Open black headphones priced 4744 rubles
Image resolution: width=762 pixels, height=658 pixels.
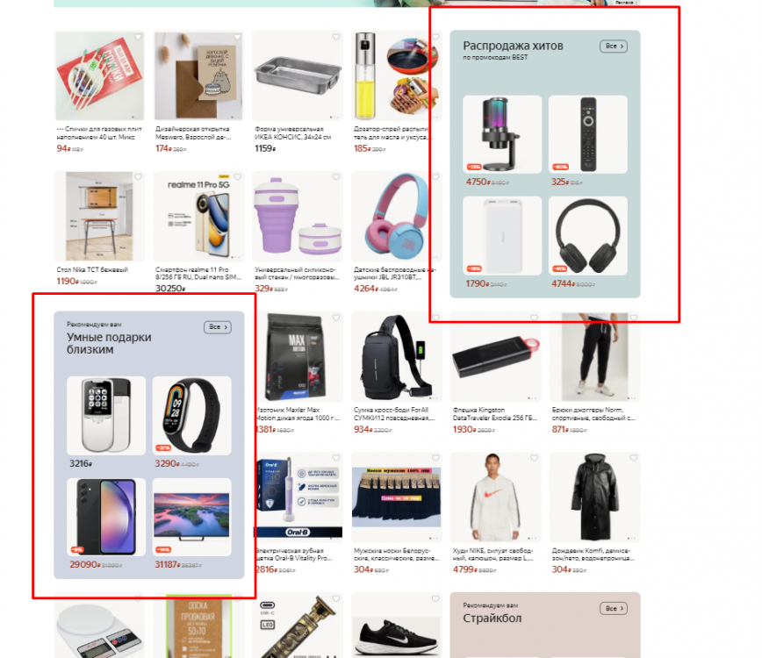pyautogui.click(x=588, y=235)
